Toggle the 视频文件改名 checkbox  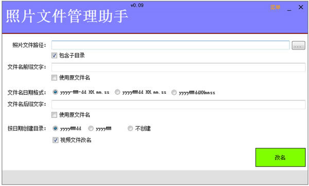[x=56, y=140]
